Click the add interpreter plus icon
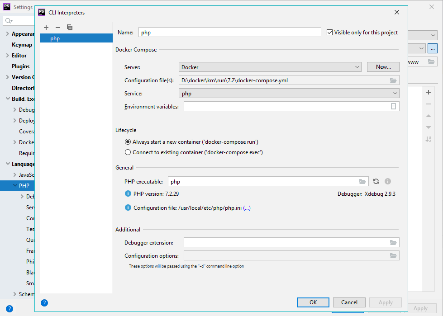The height and width of the screenshot is (316, 443). click(46, 28)
